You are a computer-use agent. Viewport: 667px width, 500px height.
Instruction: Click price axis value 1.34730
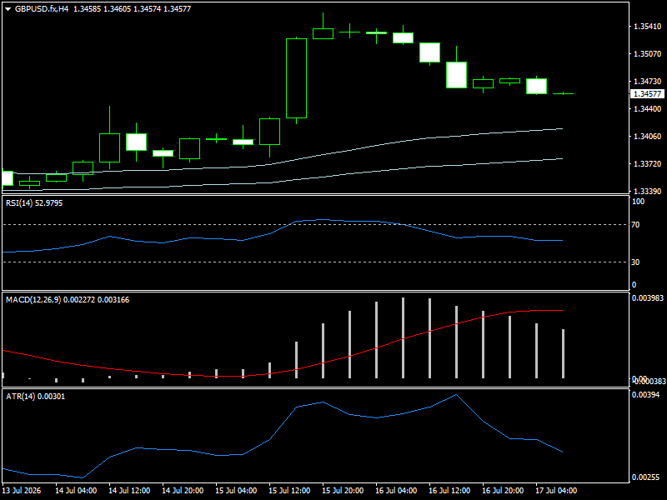coord(648,81)
